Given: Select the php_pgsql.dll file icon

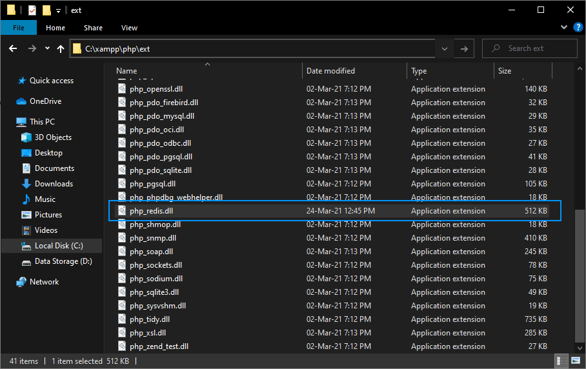Looking at the screenshot, I should [x=122, y=183].
